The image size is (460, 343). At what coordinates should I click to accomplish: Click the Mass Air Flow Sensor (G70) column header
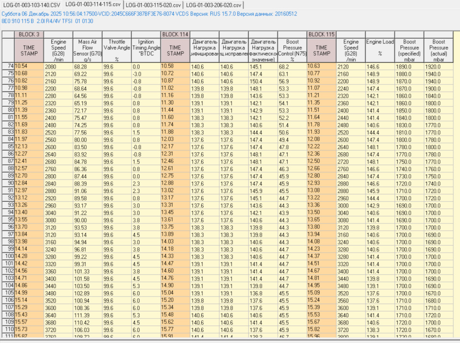tap(87, 50)
